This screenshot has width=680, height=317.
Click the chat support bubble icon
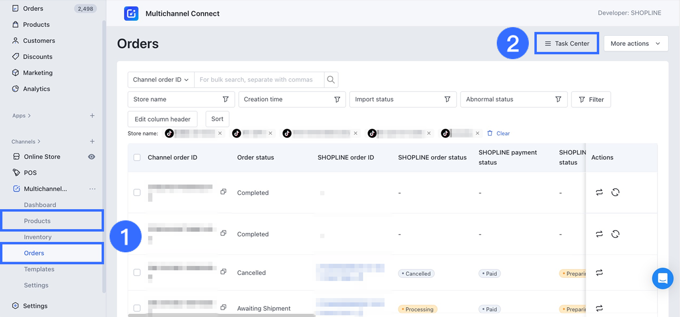662,278
